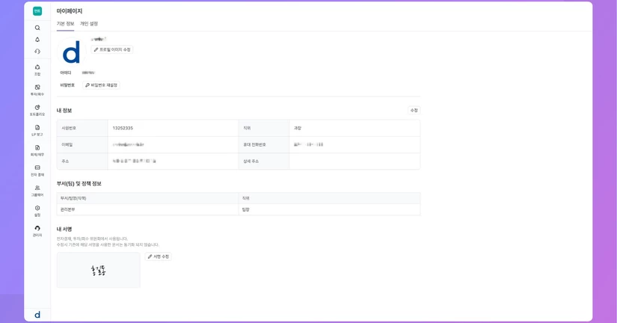Image resolution: width=617 pixels, height=323 pixels.
Task: Open the notifications bell icon
Action: (x=37, y=40)
